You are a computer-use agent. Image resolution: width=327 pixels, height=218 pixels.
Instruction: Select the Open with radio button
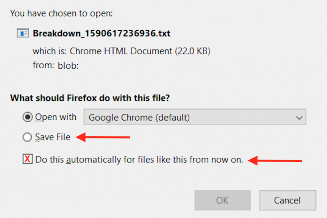(x=27, y=117)
